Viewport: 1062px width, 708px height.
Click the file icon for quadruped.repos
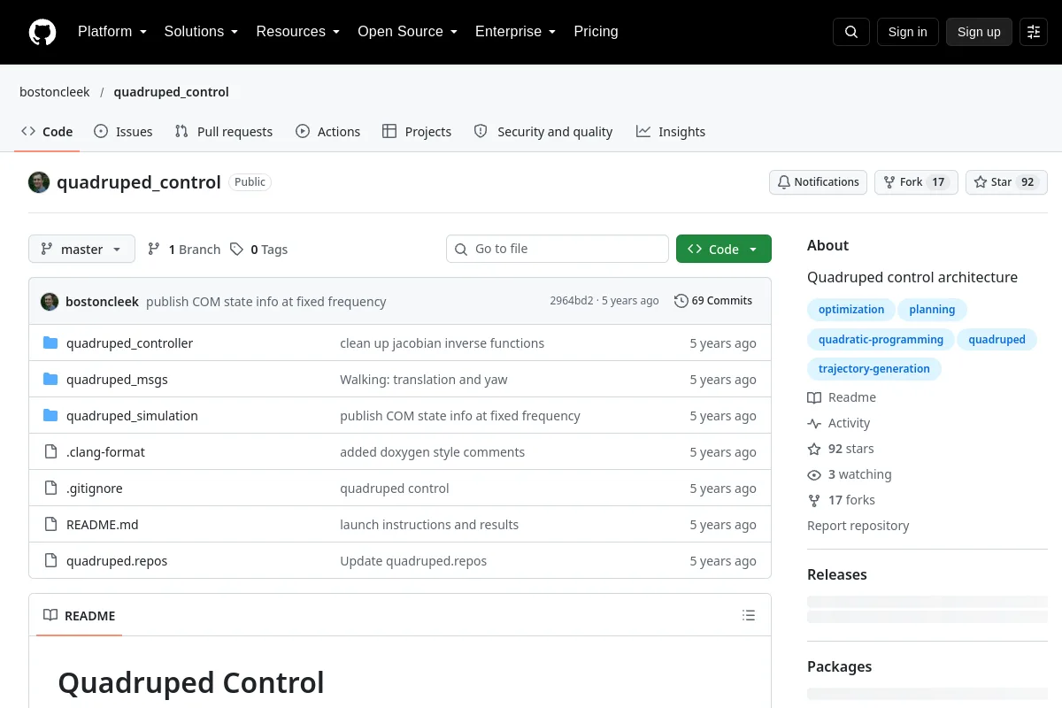click(50, 561)
